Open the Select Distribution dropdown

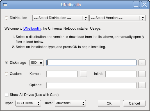click(x=60, y=18)
